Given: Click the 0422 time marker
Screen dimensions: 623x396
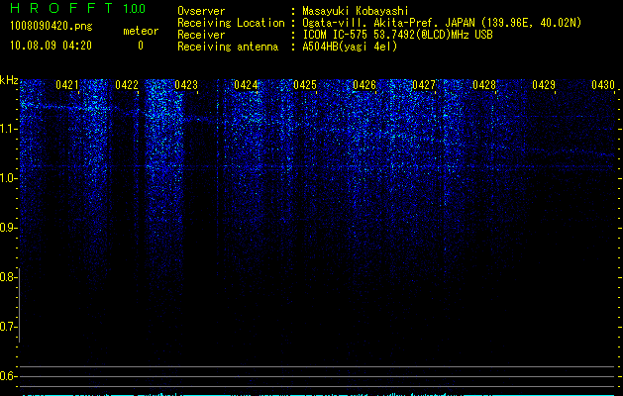Looking at the screenshot, I should [x=127, y=85].
